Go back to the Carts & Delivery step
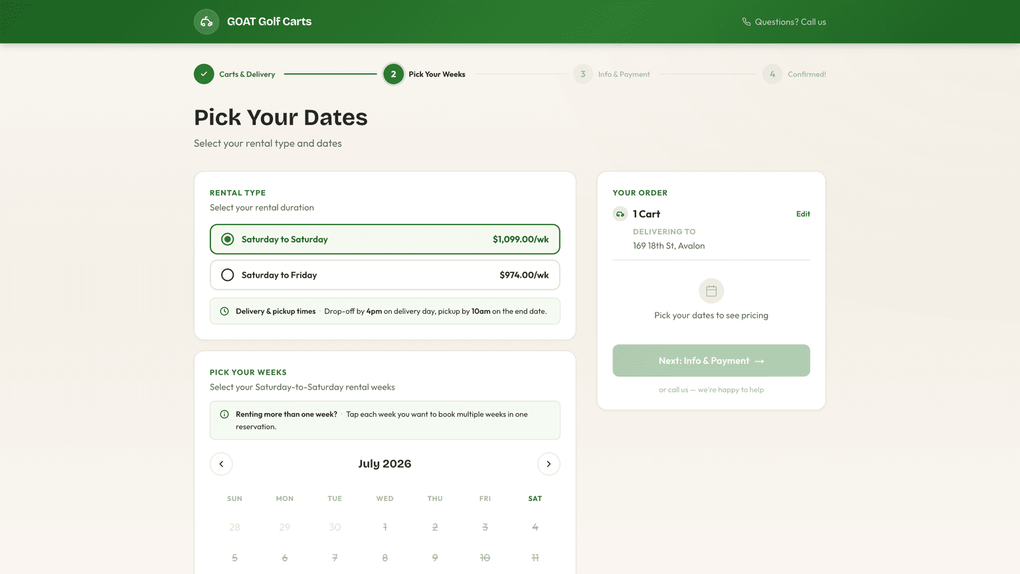Image resolution: width=1020 pixels, height=574 pixels. click(x=234, y=74)
